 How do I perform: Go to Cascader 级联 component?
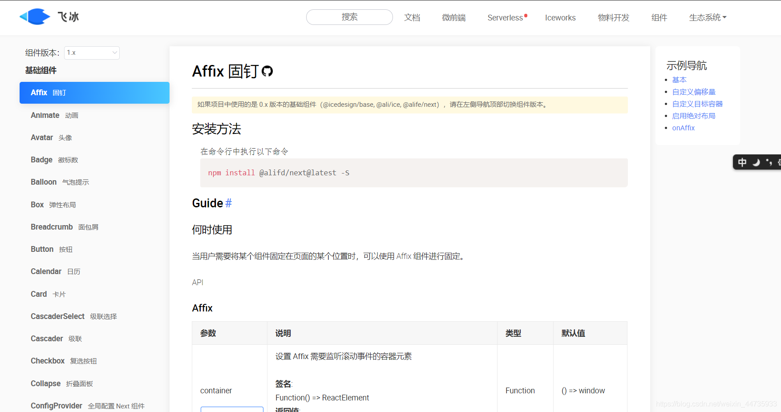tap(57, 339)
